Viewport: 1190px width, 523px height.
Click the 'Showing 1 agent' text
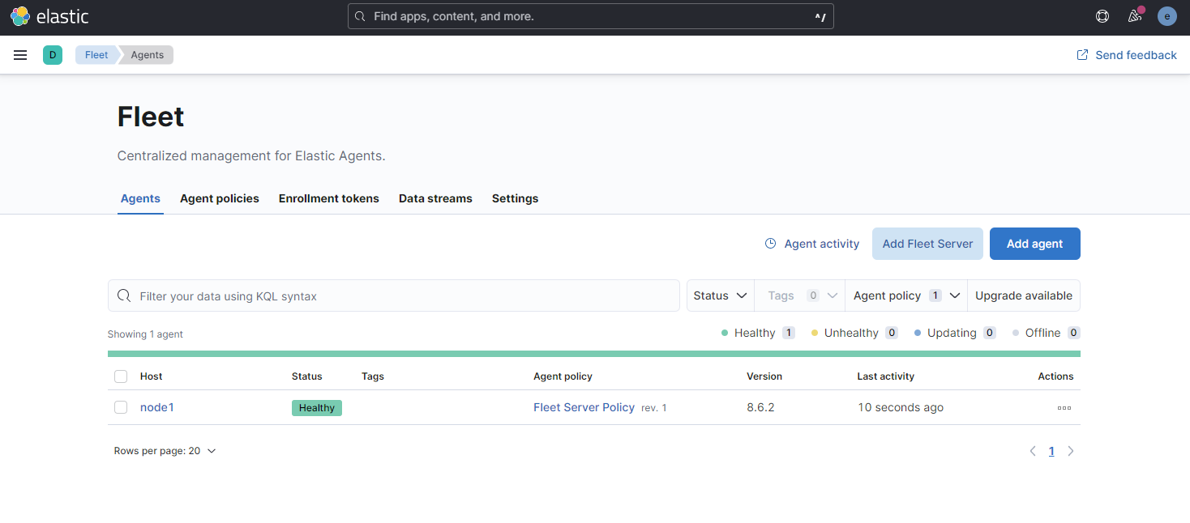145,334
